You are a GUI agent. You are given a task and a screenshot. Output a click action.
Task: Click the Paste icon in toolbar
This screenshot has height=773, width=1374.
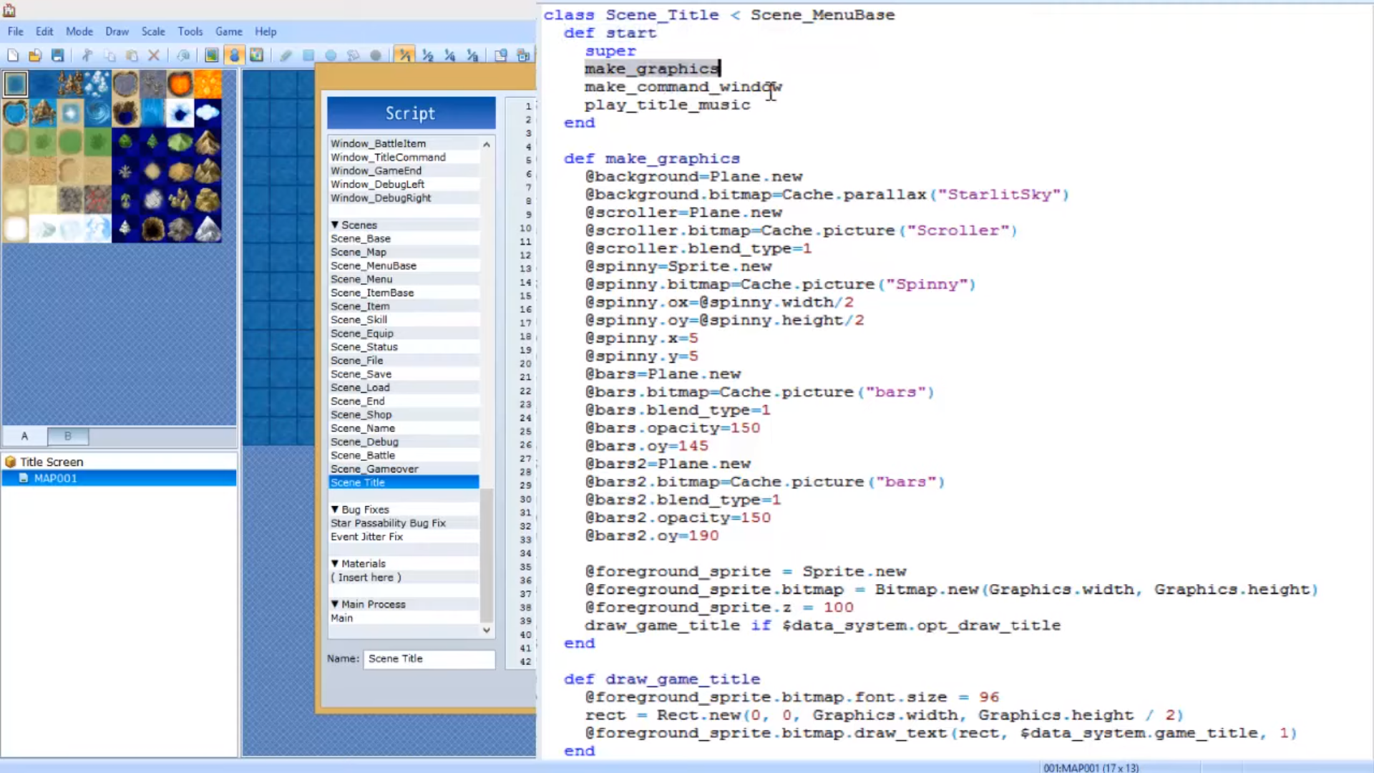coord(132,55)
